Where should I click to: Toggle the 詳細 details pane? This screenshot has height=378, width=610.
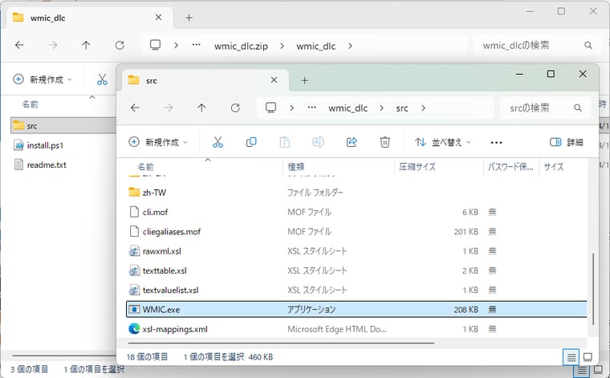[x=566, y=142]
